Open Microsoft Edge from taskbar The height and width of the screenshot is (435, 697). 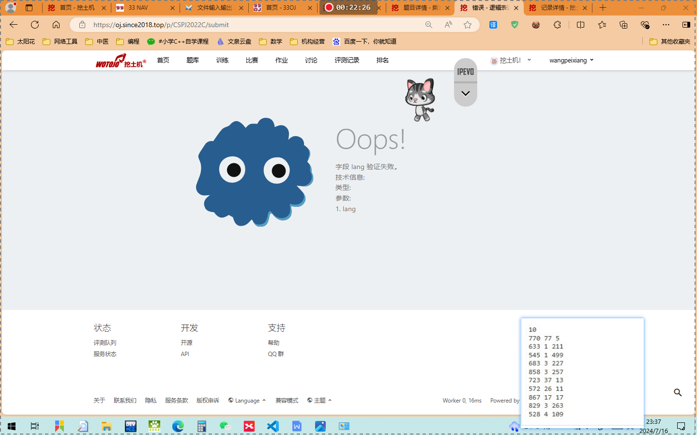(178, 426)
